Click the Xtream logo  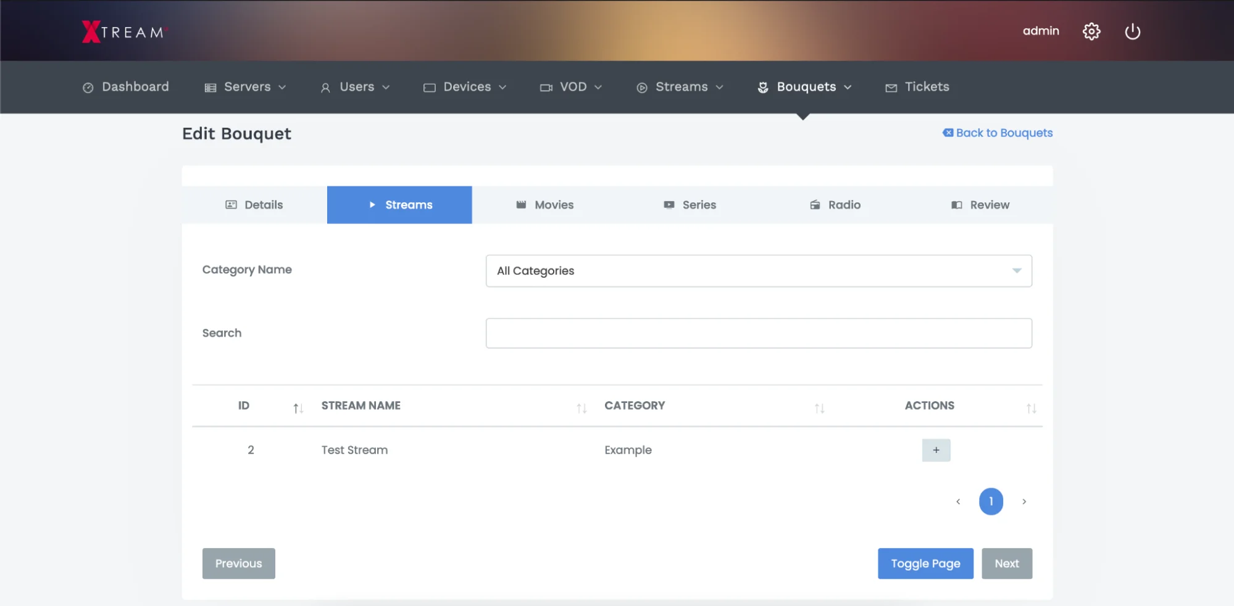(x=124, y=31)
